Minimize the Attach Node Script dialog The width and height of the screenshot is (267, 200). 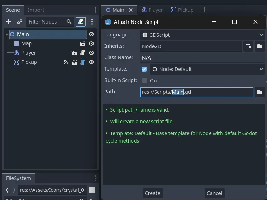click(214, 22)
